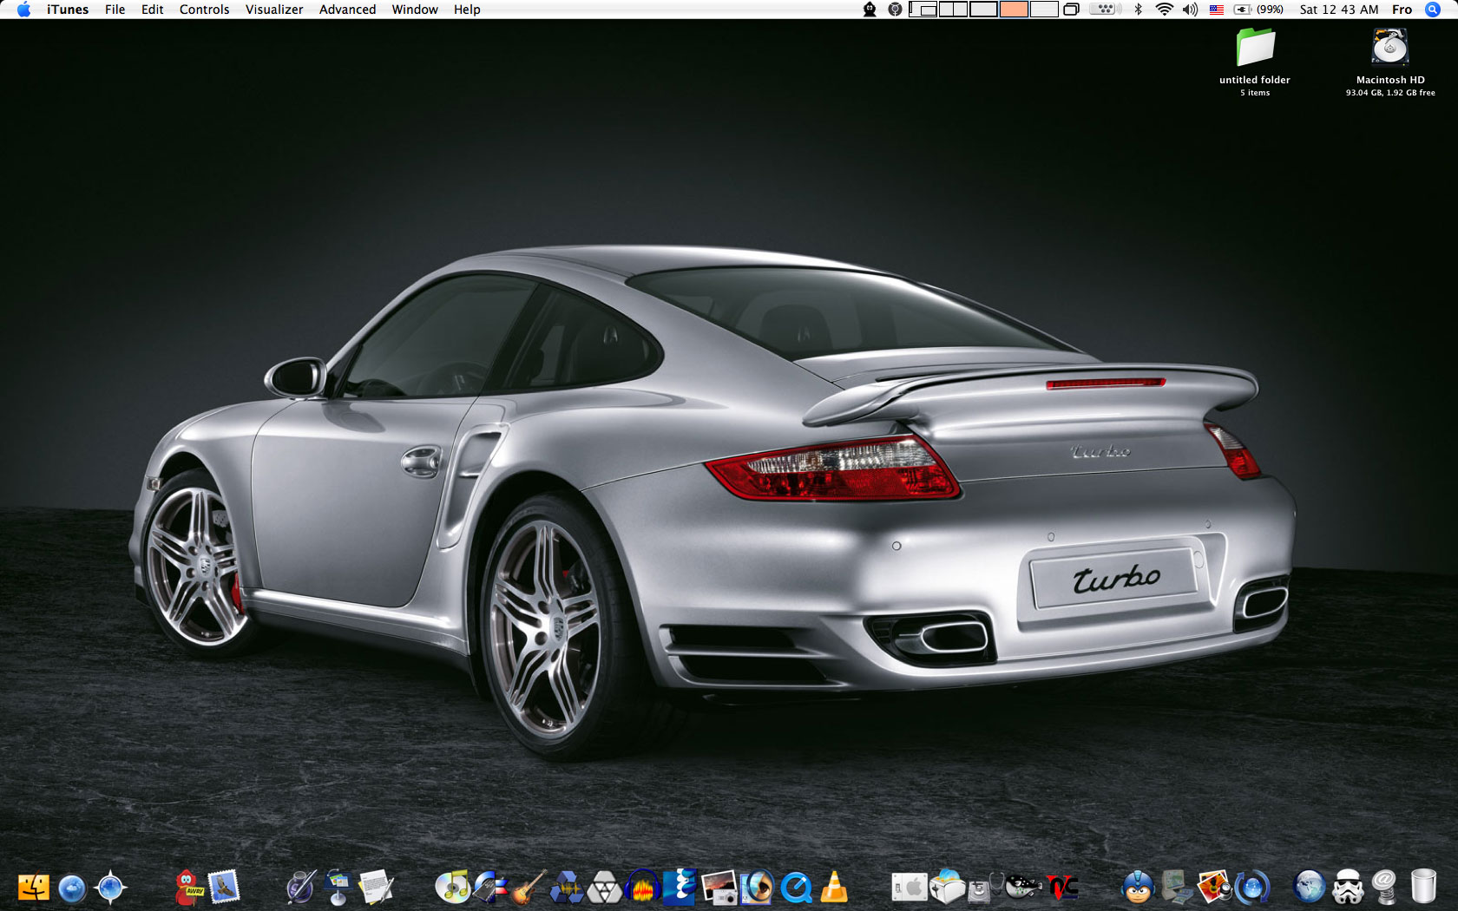Screen dimensions: 1458x911
Task: Launch the Safari compass icon in dock
Action: (110, 888)
